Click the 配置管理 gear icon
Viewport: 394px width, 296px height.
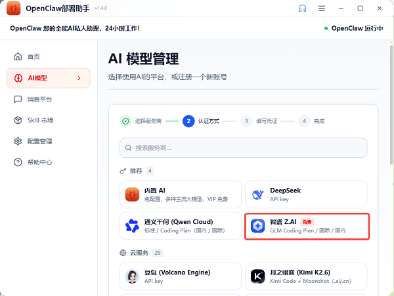click(18, 141)
